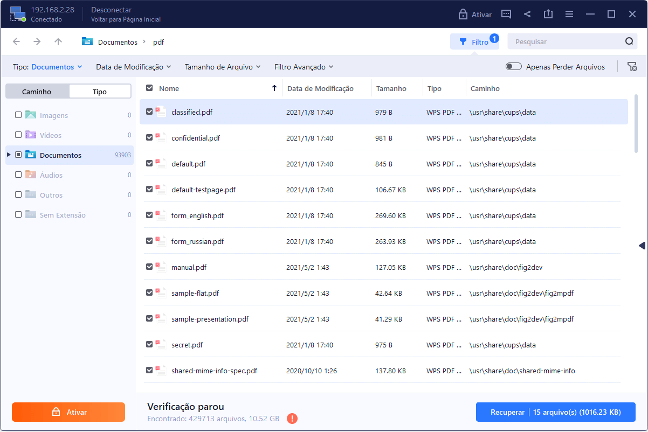The width and height of the screenshot is (648, 432).
Task: Go up one folder level arrow
Action: [x=58, y=41]
